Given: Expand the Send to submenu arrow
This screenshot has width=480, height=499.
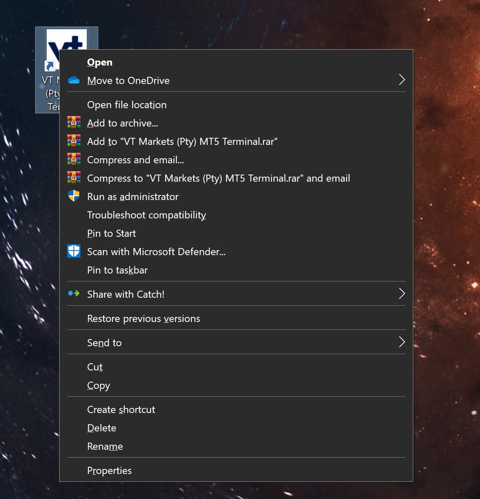Looking at the screenshot, I should [x=402, y=342].
